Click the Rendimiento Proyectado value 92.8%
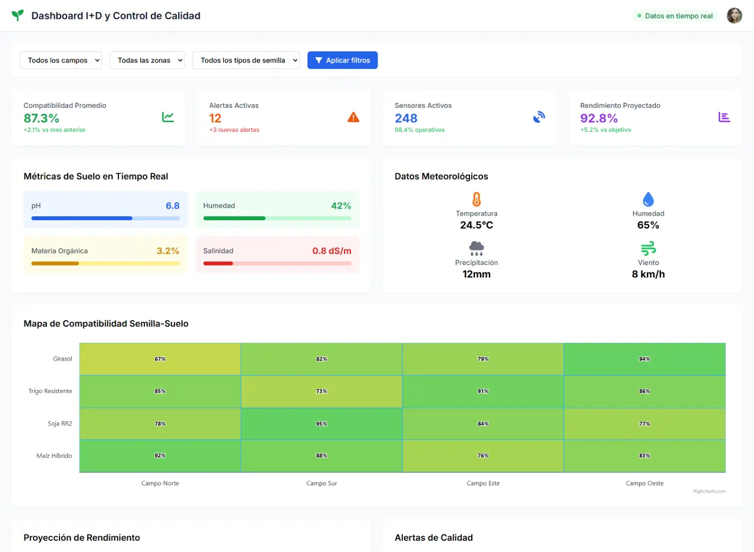This screenshot has width=754, height=552. 599,118
